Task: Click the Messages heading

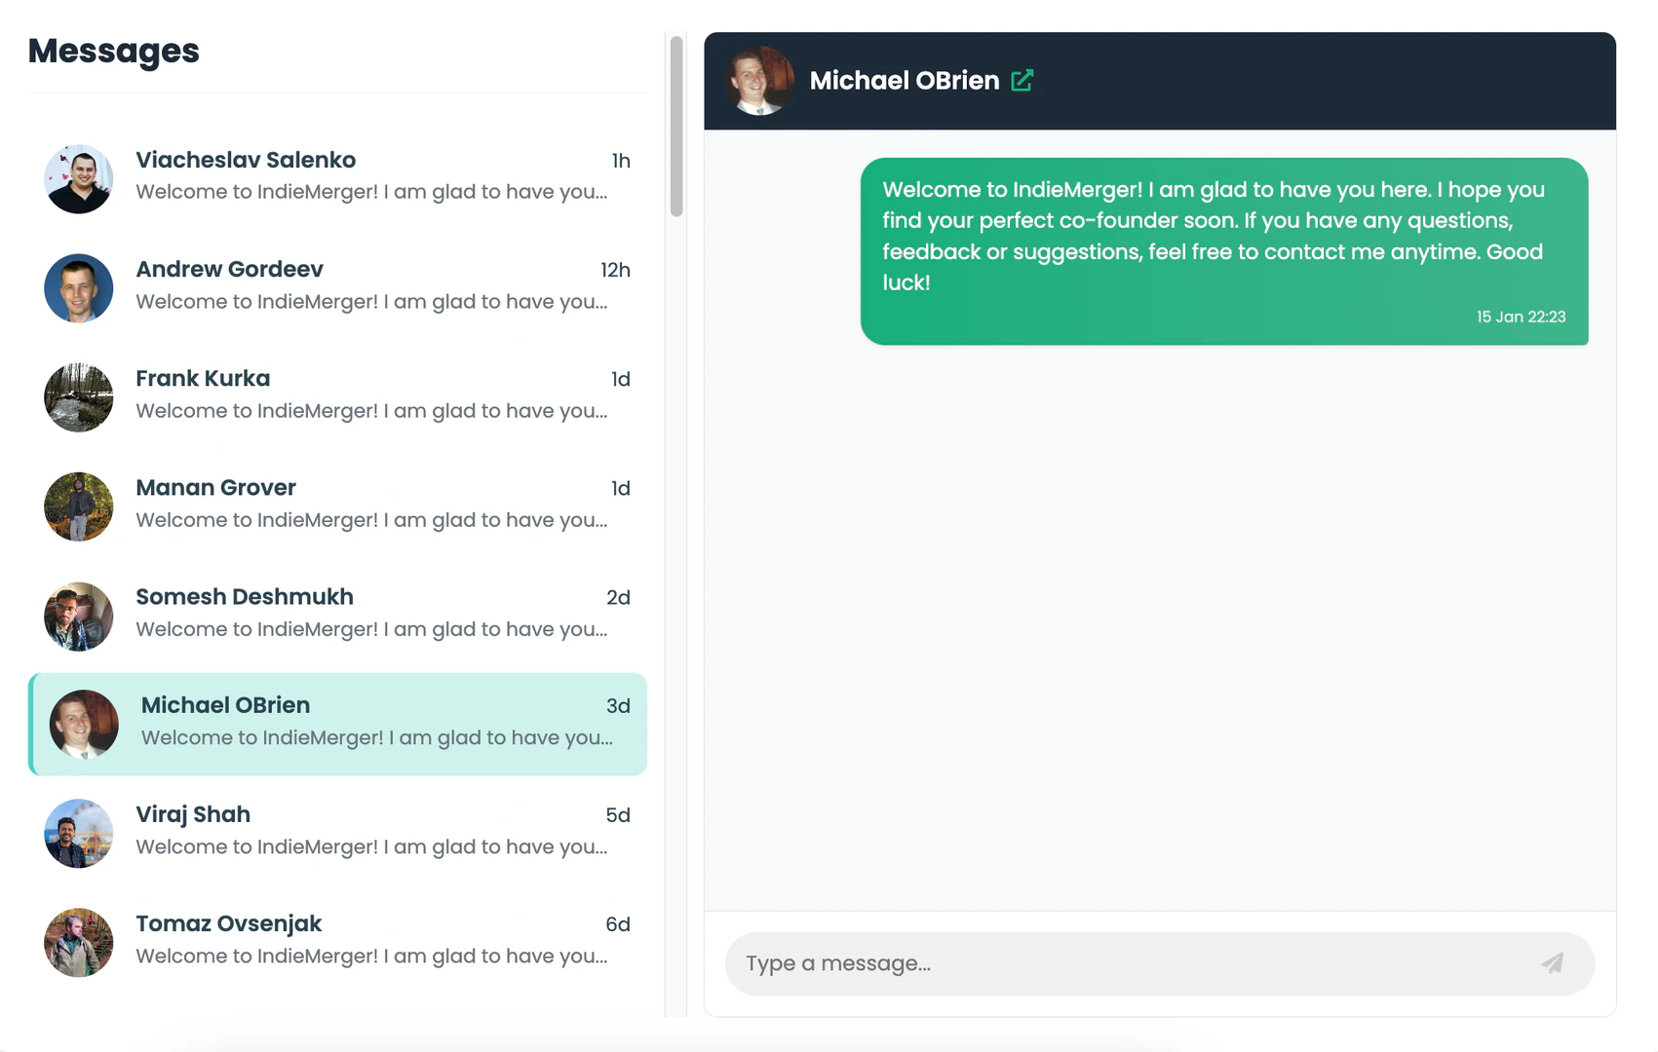Action: pos(114,51)
